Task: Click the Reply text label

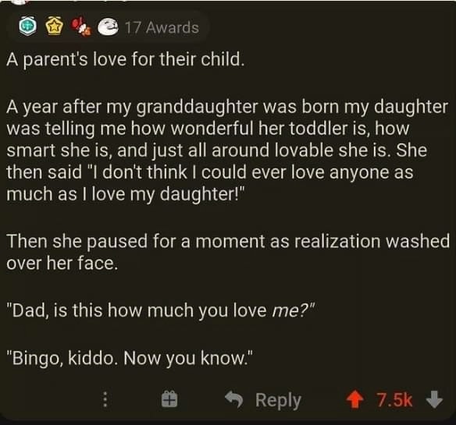Action: point(278,401)
